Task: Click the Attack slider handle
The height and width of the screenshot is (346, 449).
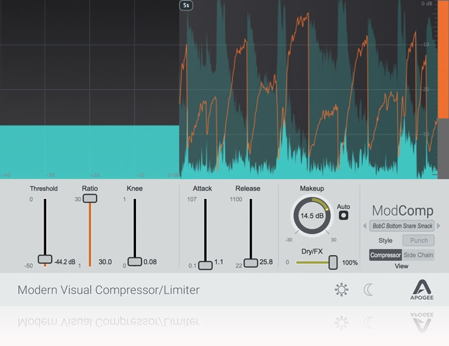Action: (205, 265)
